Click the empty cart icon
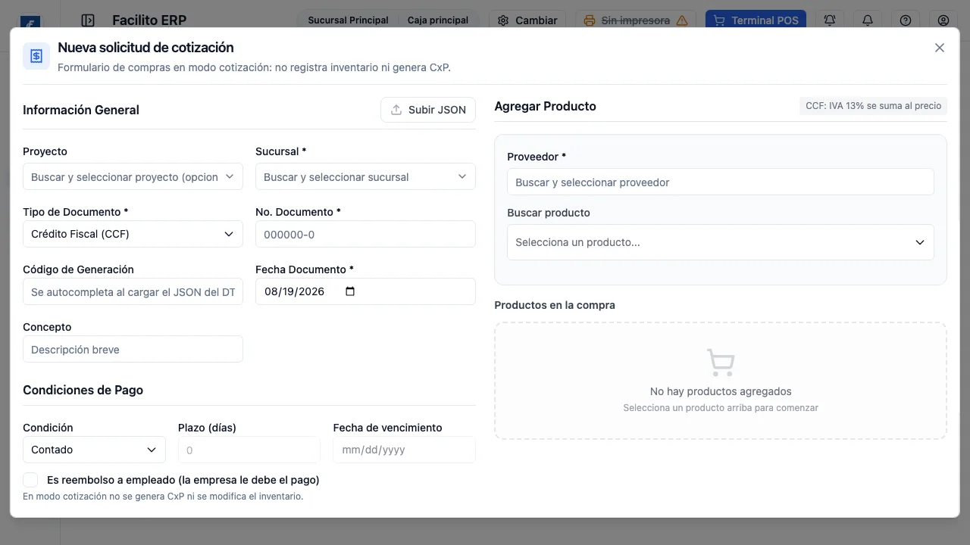This screenshot has height=545, width=970. point(720,363)
